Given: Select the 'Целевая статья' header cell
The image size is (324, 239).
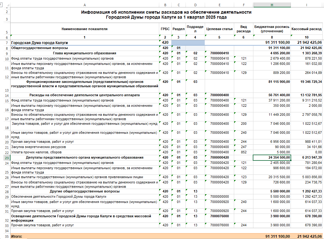Looking at the screenshot, I should point(219,29).
